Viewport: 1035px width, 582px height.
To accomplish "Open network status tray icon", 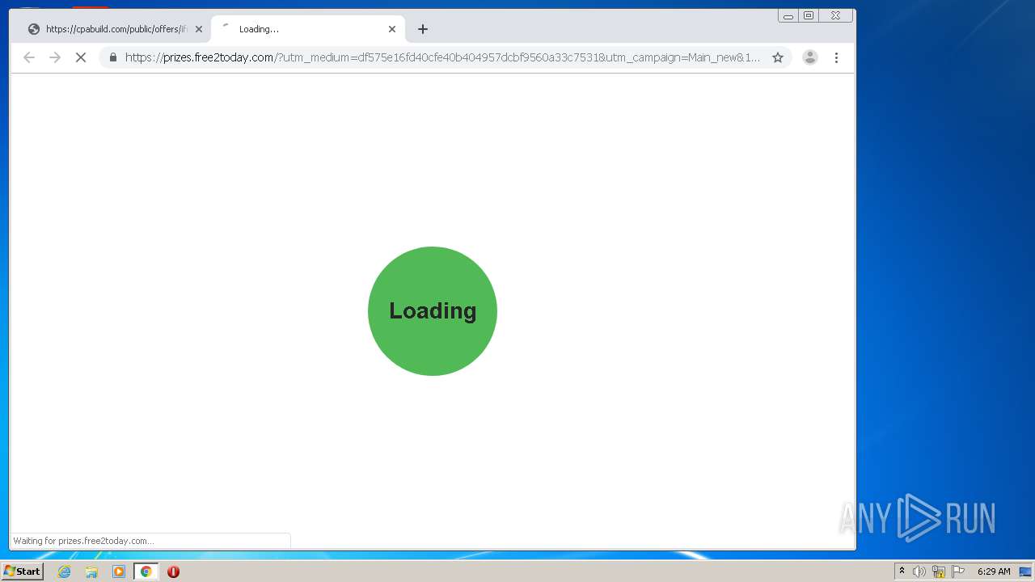I will point(939,571).
